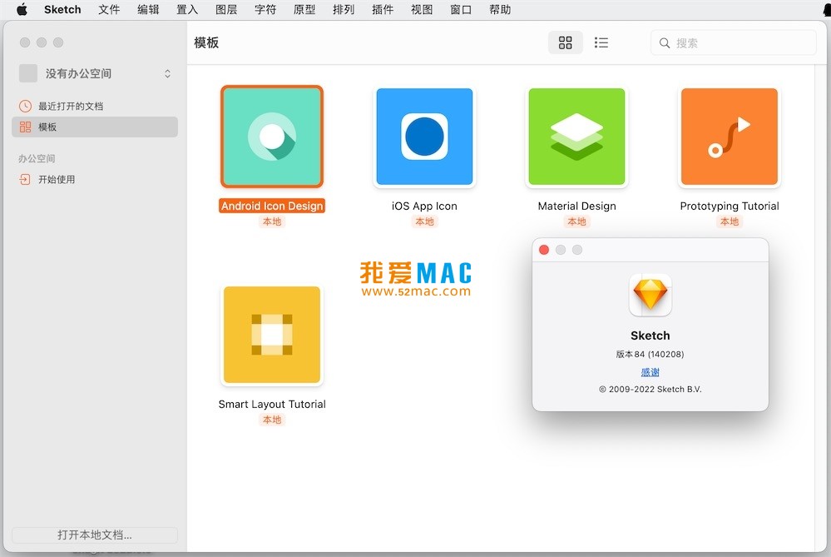Toggle selection of Android Icon Design template
Screen dimensions: 831x557
pyautogui.click(x=271, y=136)
